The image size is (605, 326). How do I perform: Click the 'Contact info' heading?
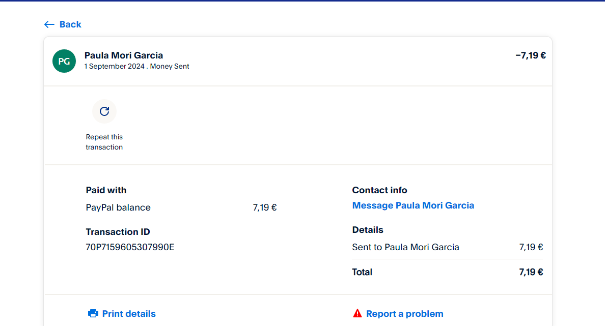(379, 190)
